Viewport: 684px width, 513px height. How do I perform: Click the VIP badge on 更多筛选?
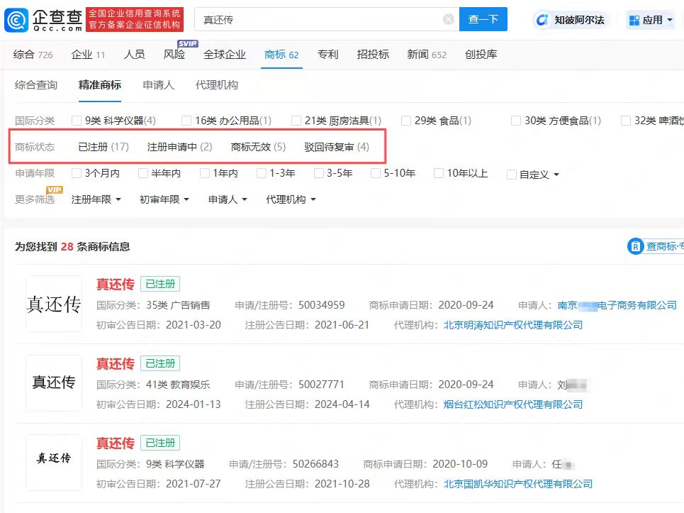coord(55,189)
